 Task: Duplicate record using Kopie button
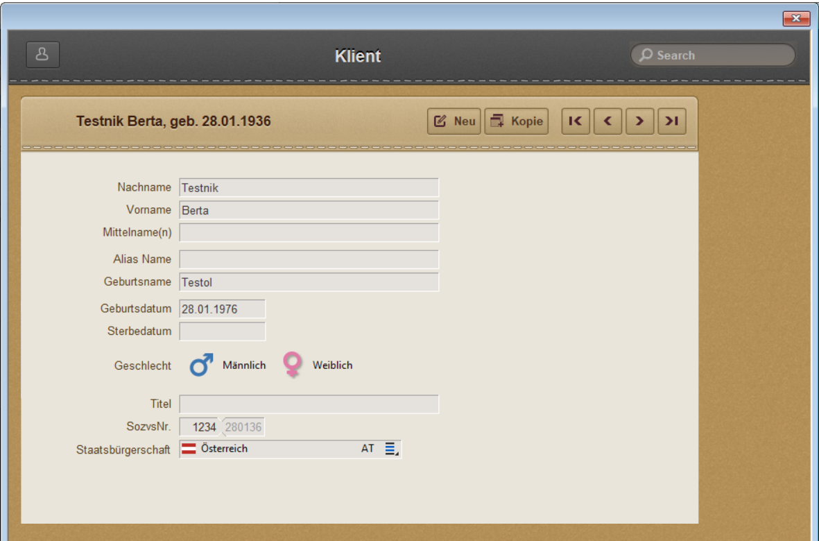516,121
